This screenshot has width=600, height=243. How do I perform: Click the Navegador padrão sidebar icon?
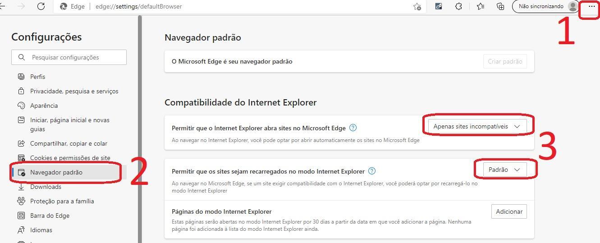pyautogui.click(x=21, y=172)
